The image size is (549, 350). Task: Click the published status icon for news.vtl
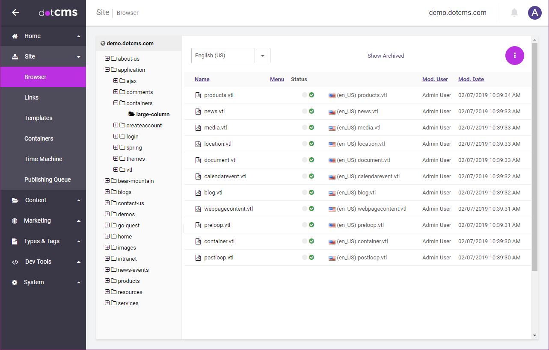point(312,111)
